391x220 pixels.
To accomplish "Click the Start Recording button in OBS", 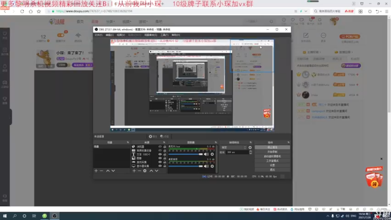I will [272, 152].
